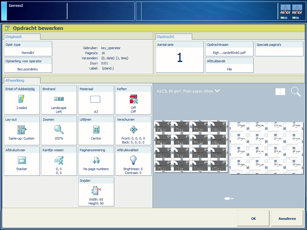Screen dimensions: 307x230
Task: Click the 2-sided document icon
Action: click(22, 99)
